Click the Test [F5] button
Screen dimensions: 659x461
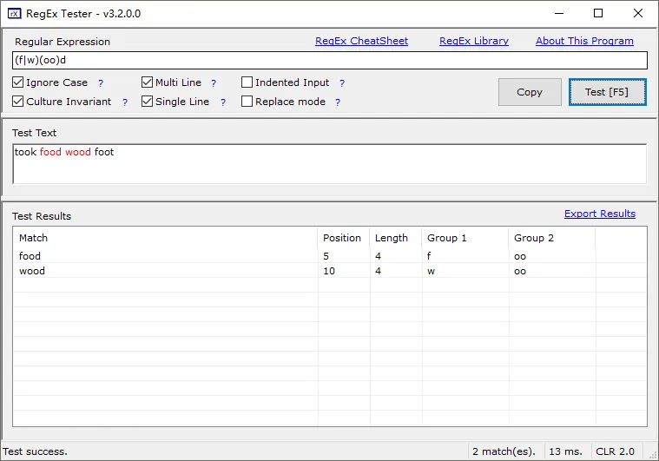[x=607, y=92]
